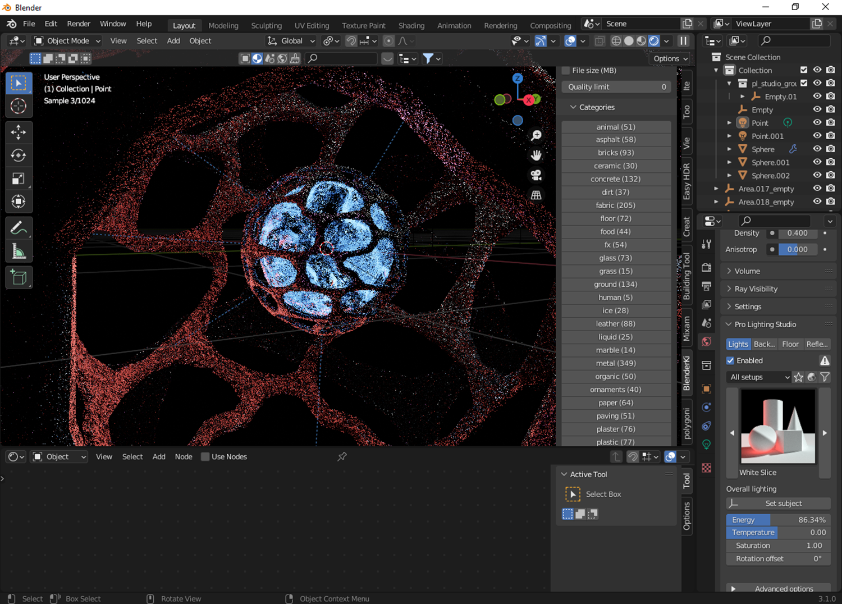Open the Easy HDR sidebar tab

[x=686, y=181]
